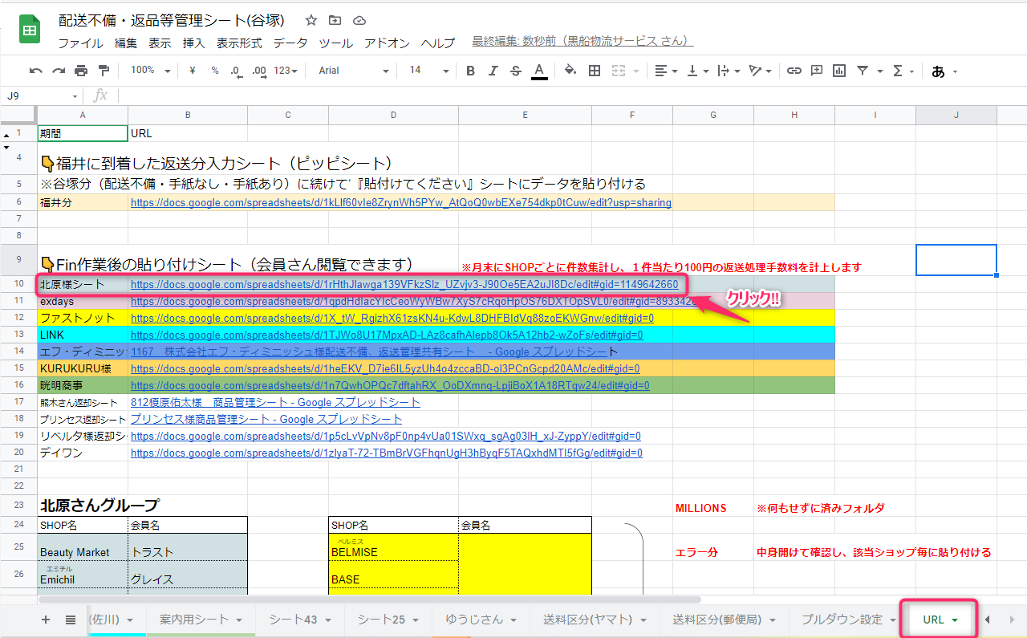
Task: Open the 福井分 spreadsheet link
Action: click(x=401, y=203)
